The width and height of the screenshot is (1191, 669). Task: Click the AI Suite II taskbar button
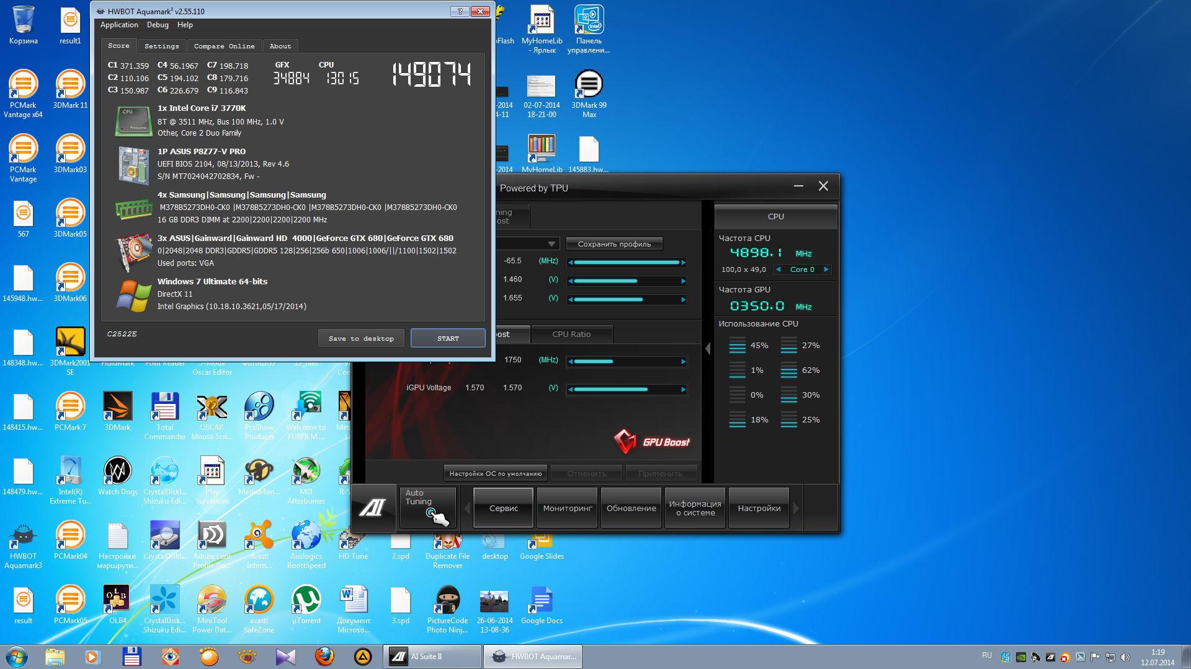(432, 657)
